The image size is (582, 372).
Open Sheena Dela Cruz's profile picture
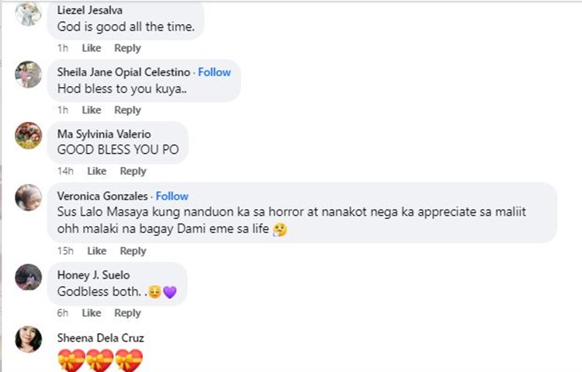[x=28, y=339]
